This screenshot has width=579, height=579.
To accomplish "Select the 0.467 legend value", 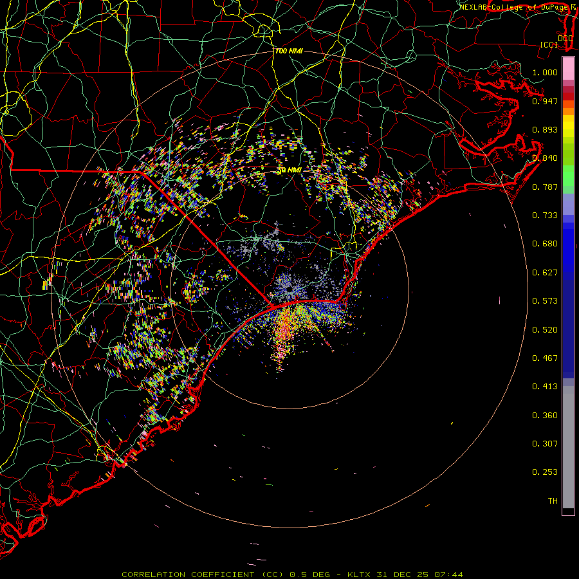I will (545, 358).
